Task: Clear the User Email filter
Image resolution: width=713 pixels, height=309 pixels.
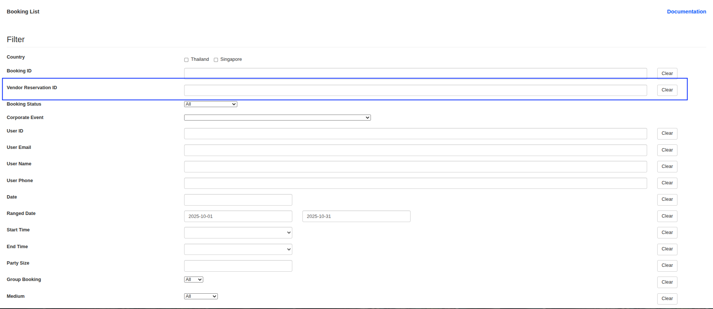Action: [667, 150]
